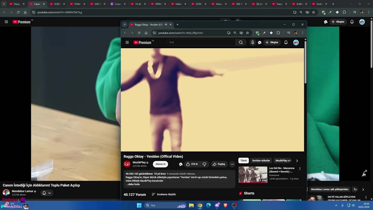Click front window page scrollbar
This screenshot has width=373, height=210.
(305, 62)
